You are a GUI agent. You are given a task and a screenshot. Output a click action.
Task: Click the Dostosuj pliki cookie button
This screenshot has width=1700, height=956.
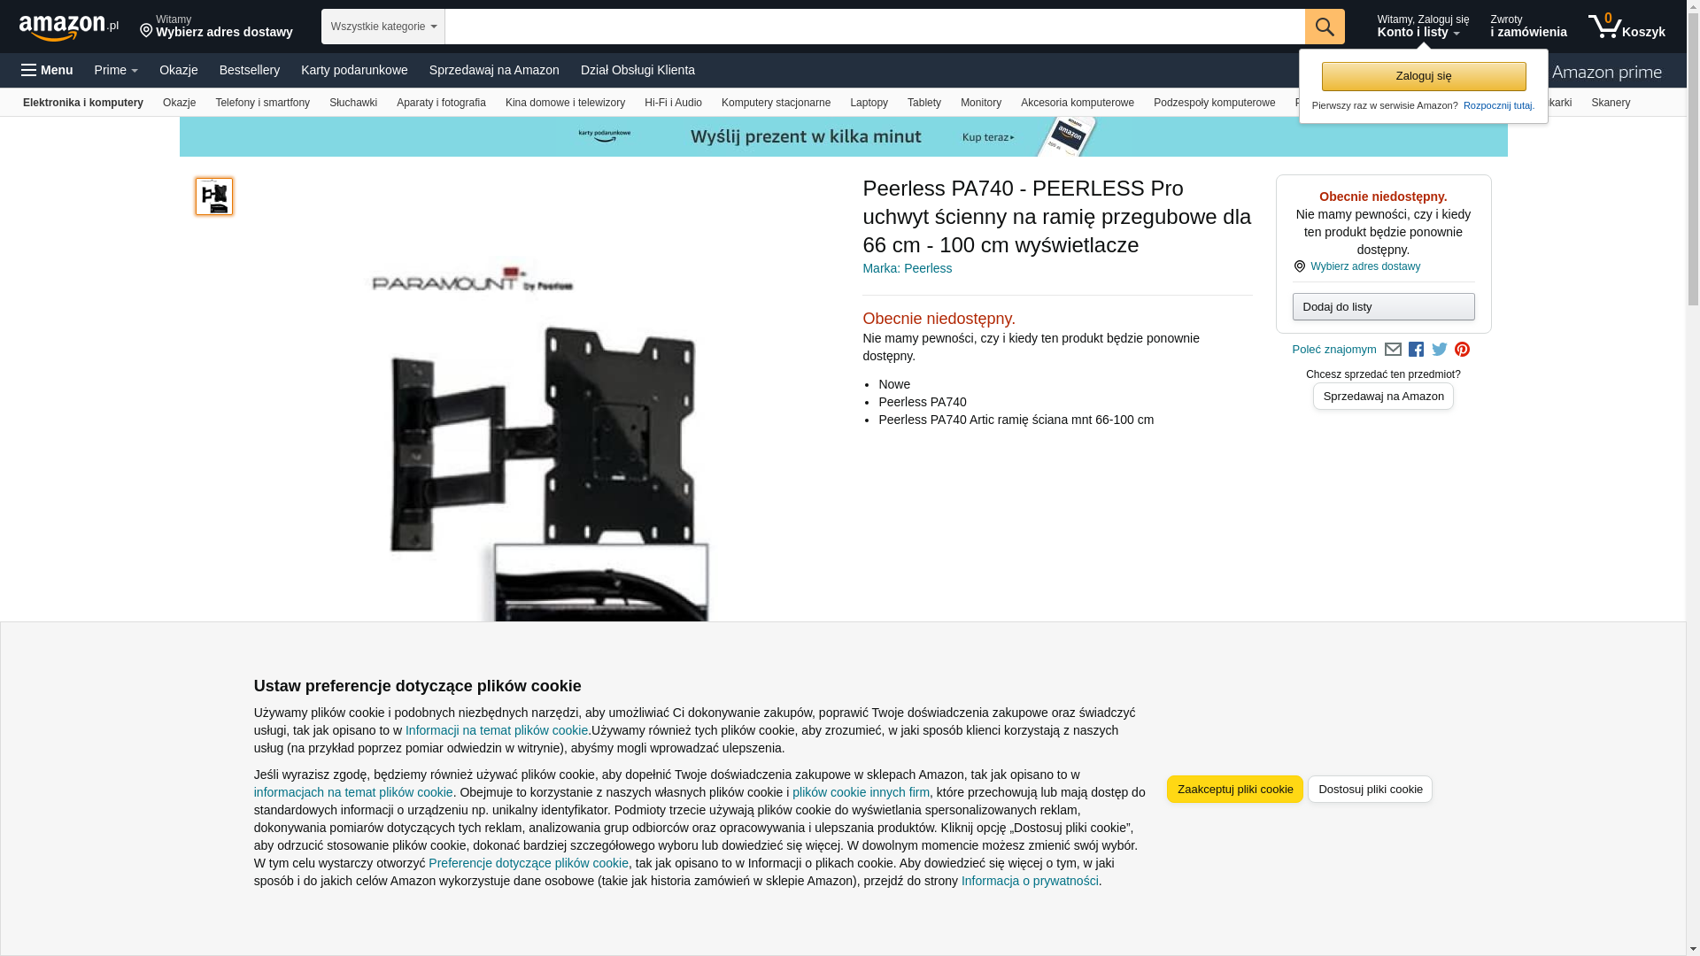1370,790
